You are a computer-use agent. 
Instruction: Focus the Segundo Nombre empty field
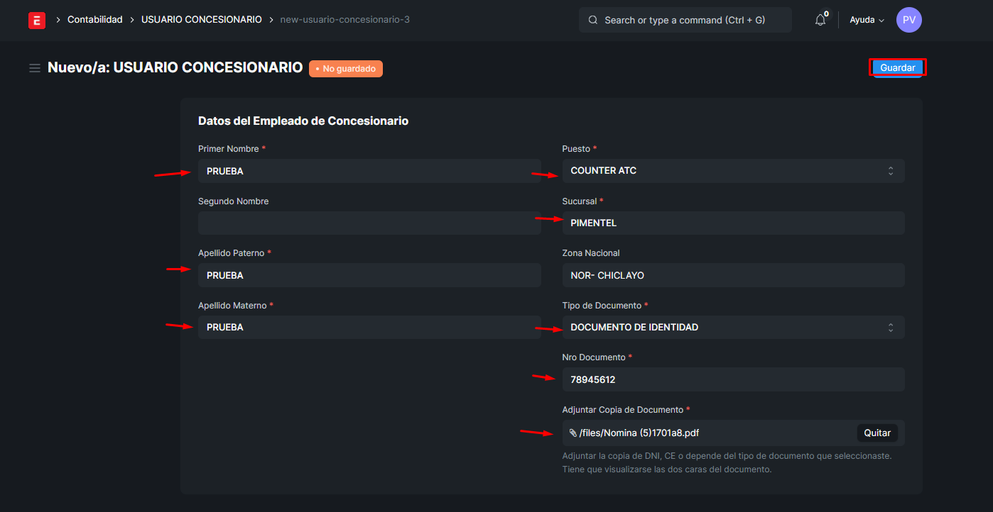point(369,223)
